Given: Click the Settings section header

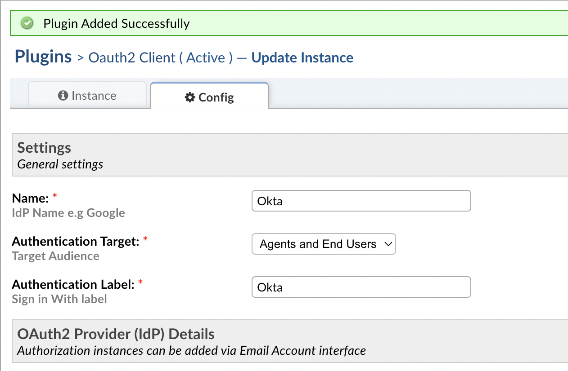Looking at the screenshot, I should [x=44, y=147].
